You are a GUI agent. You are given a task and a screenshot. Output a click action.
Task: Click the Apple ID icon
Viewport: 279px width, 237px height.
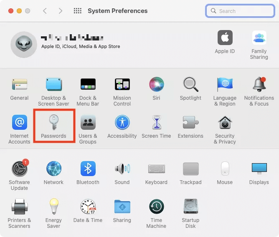click(x=225, y=38)
